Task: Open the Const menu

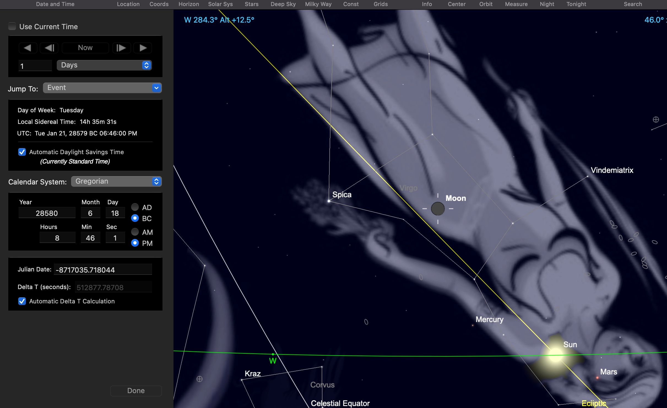Action: coord(351,4)
